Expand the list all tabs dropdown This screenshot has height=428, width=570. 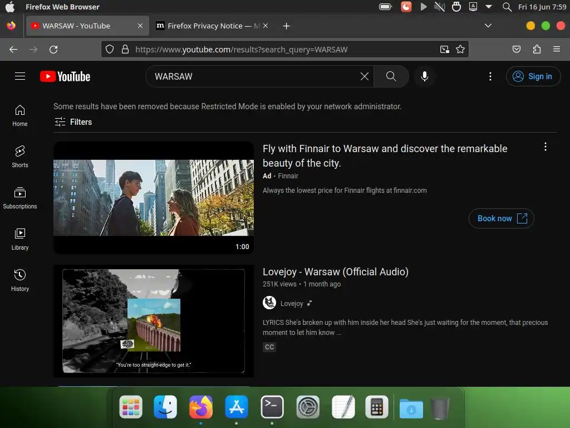(488, 26)
